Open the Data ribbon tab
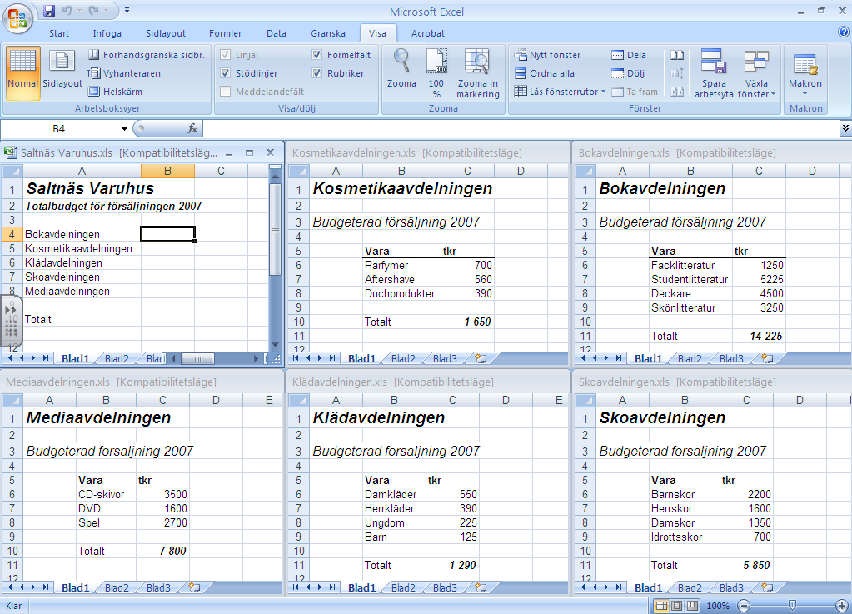 pyautogui.click(x=276, y=33)
